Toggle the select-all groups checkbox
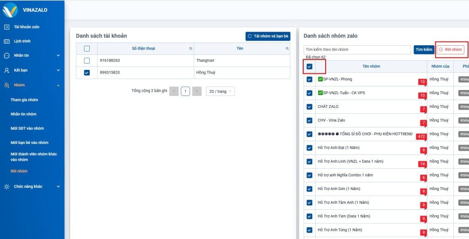 (x=310, y=67)
